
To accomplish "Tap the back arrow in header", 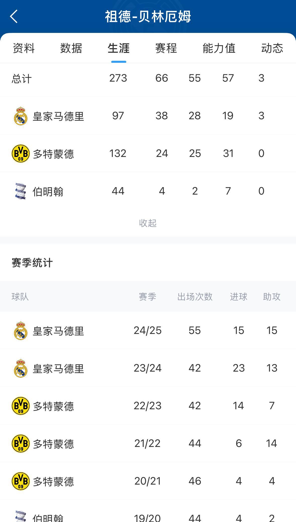I will click(x=14, y=17).
